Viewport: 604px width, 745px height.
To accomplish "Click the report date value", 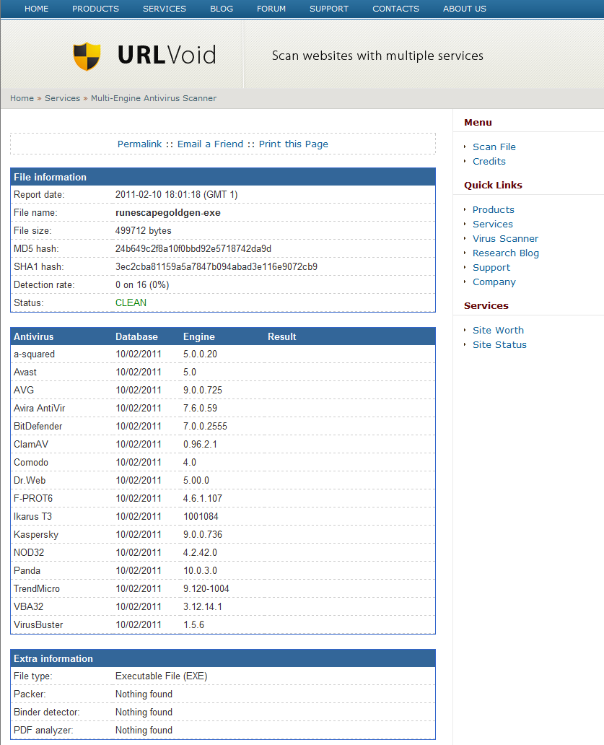I will pyautogui.click(x=177, y=194).
